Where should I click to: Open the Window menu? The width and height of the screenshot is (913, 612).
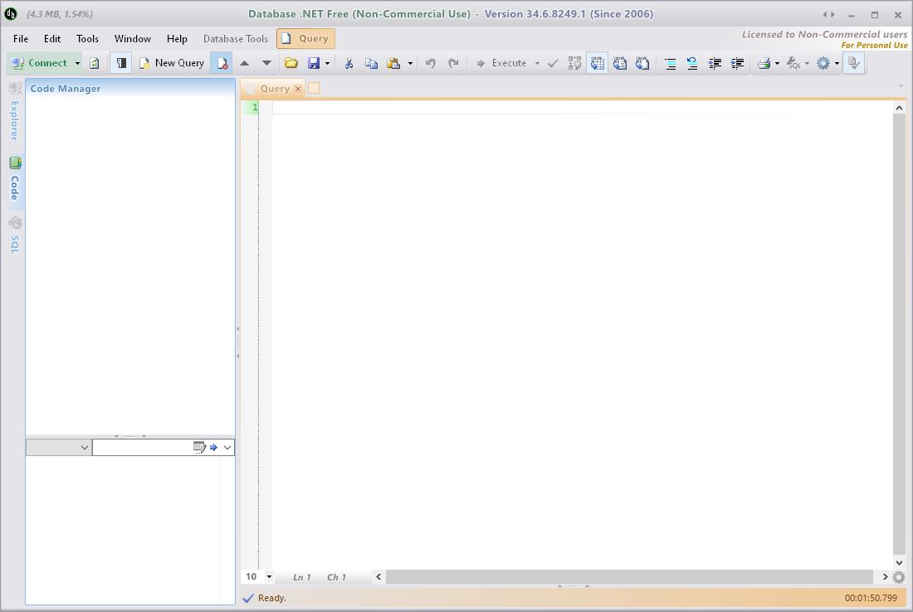point(133,38)
